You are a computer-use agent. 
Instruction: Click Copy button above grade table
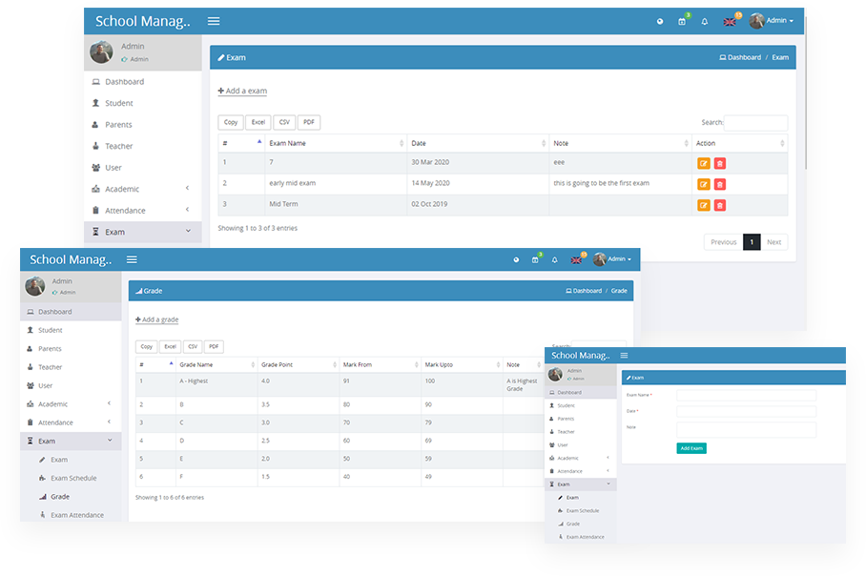(146, 347)
